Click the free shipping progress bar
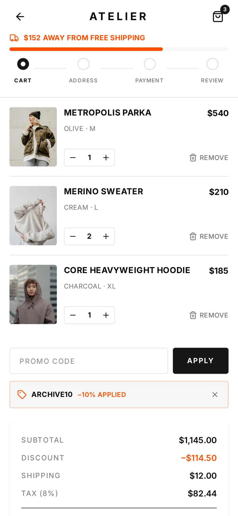238x516 pixels. [x=119, y=49]
